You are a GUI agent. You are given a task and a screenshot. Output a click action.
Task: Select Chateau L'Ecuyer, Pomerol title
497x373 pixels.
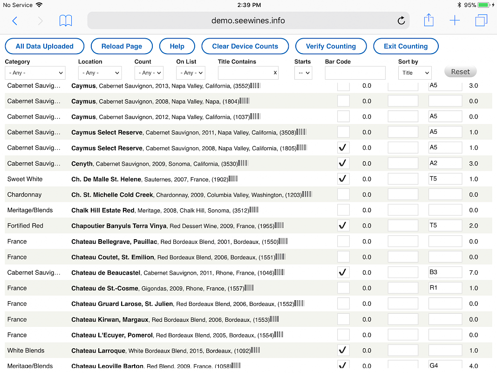(112, 335)
